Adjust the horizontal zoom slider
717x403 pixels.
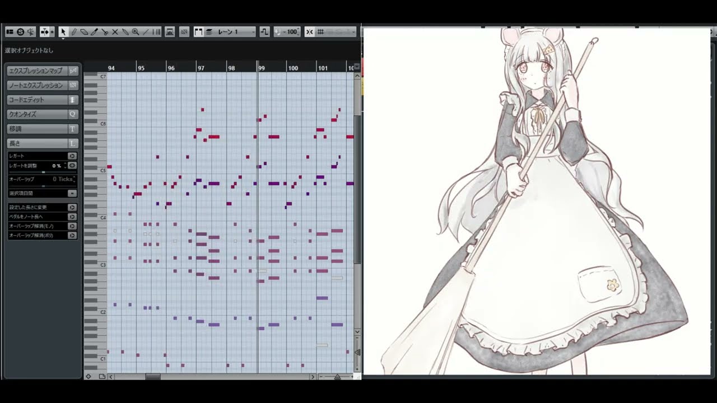(x=337, y=377)
